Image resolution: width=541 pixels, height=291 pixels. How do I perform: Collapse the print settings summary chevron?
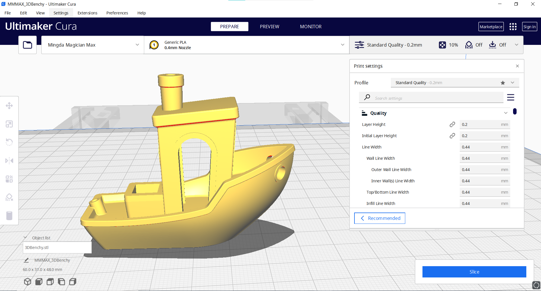pos(516,45)
